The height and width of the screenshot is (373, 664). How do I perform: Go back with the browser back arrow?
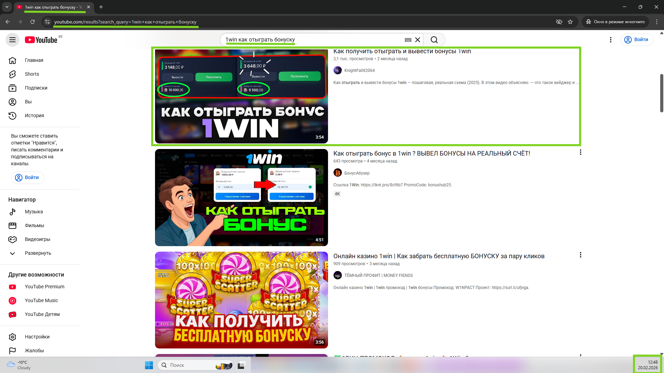click(8, 22)
